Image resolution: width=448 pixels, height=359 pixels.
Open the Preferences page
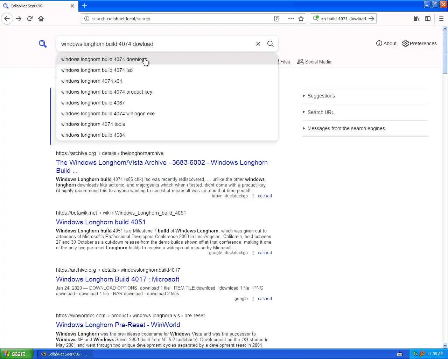[x=419, y=43]
